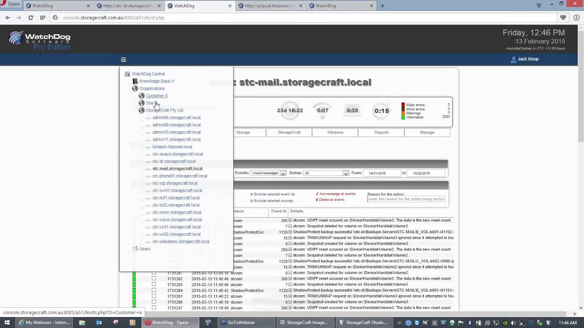Click the WatchDog Software logo
The height and width of the screenshot is (328, 584).
(x=40, y=40)
